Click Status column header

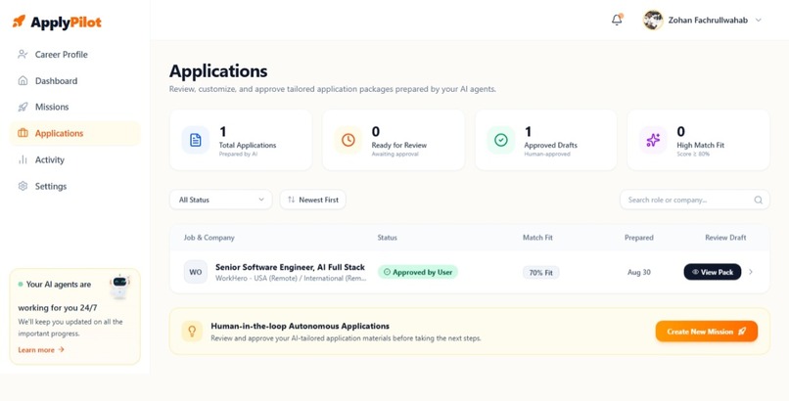point(387,238)
